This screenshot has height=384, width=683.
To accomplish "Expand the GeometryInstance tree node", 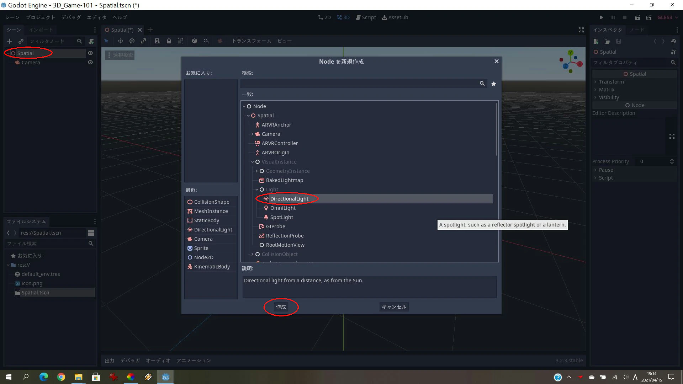I will pyautogui.click(x=257, y=171).
